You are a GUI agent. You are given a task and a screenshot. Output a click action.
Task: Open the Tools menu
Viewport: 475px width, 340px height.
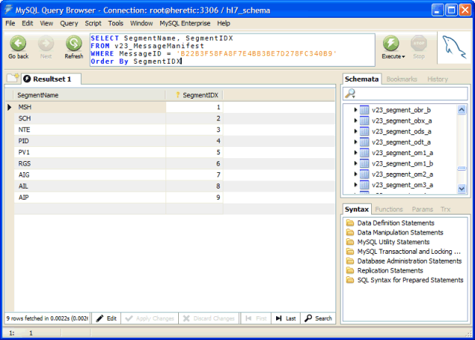pyautogui.click(x=116, y=23)
